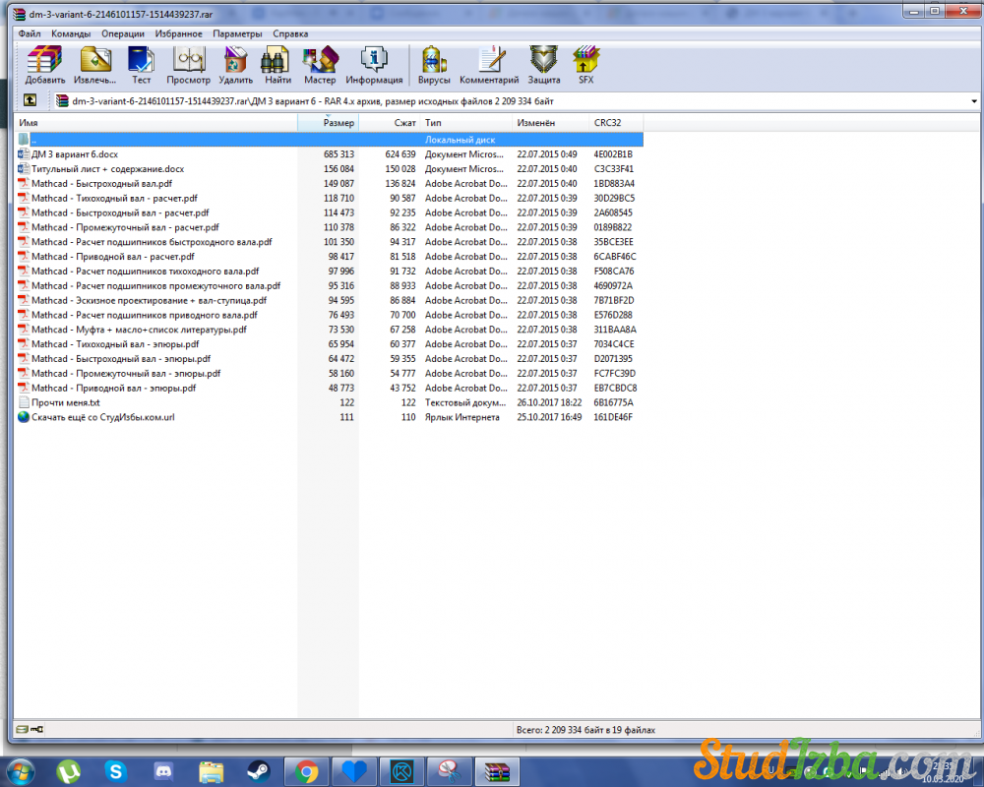Select the parent folder '..' row
The width and height of the screenshot is (984, 787).
tap(330, 140)
